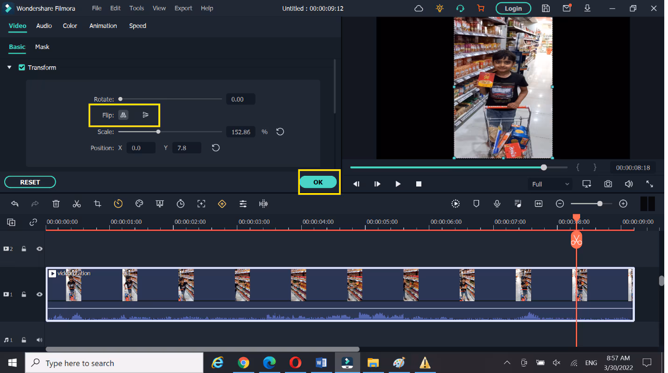Open the audio waveform beat tool
Viewport: 668px width, 373px height.
tap(263, 204)
